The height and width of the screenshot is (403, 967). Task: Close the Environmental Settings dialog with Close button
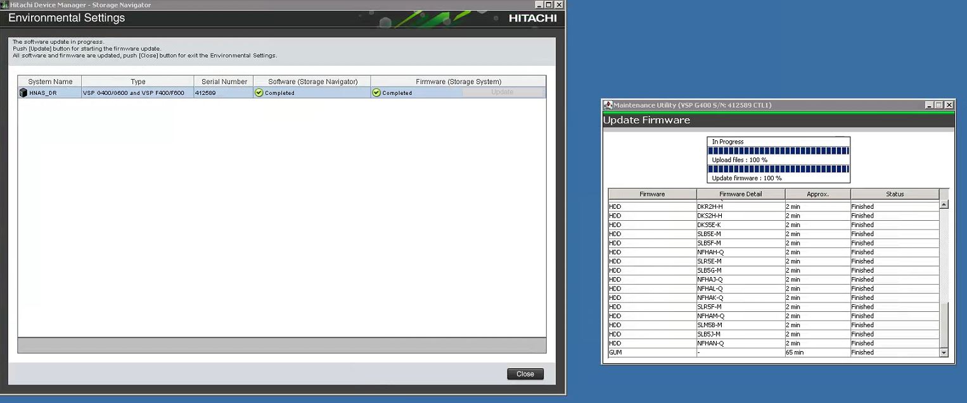(525, 374)
